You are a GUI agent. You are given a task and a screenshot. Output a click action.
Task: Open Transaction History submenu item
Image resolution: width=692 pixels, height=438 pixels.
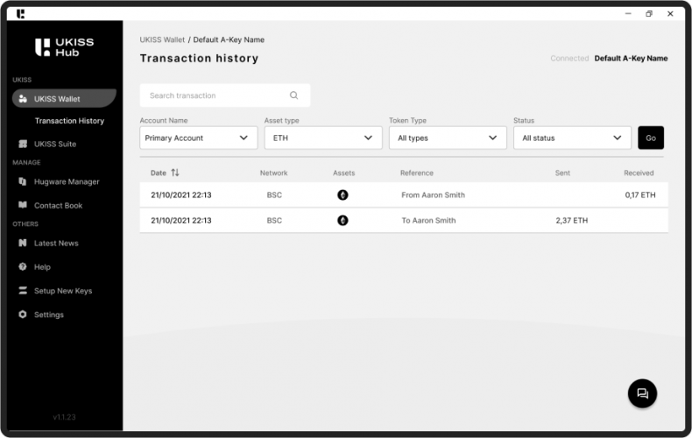(x=69, y=121)
